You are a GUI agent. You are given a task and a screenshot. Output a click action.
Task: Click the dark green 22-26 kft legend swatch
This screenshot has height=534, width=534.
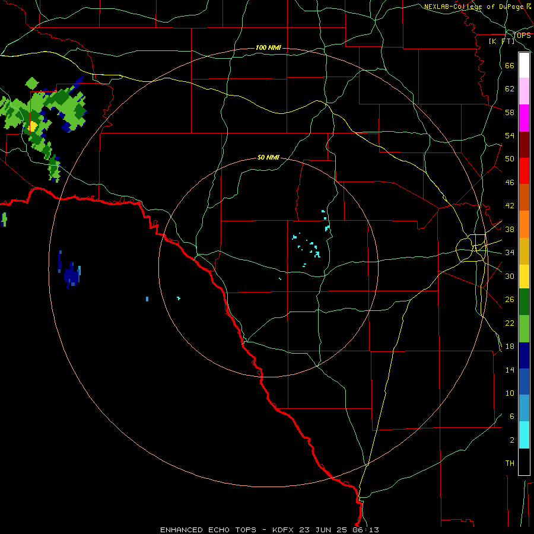(x=524, y=302)
